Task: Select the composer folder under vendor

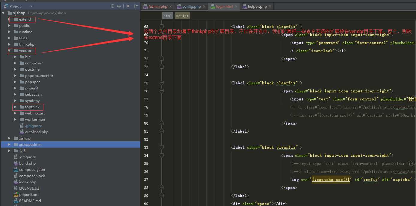Action: point(34,63)
